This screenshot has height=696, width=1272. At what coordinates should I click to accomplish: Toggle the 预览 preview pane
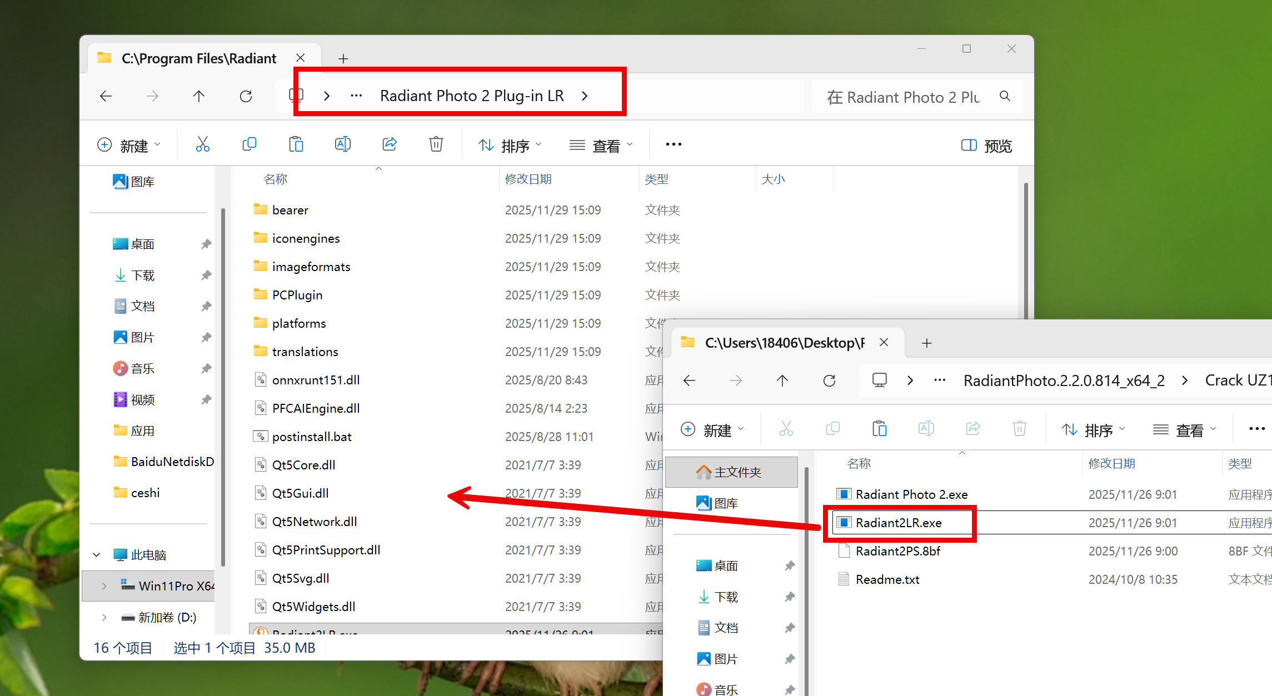(987, 146)
